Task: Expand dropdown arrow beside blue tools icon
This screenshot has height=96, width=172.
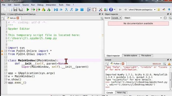Action: click(115, 10)
